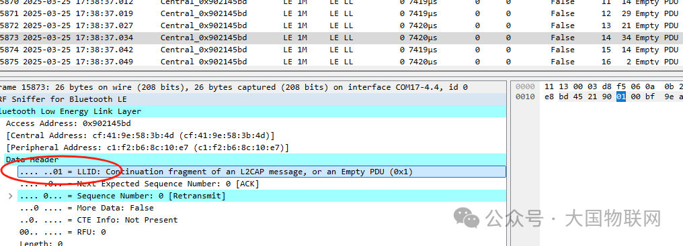Click hex byte e8 in second hex row
The height and width of the screenshot is (246, 683).
[x=549, y=97]
